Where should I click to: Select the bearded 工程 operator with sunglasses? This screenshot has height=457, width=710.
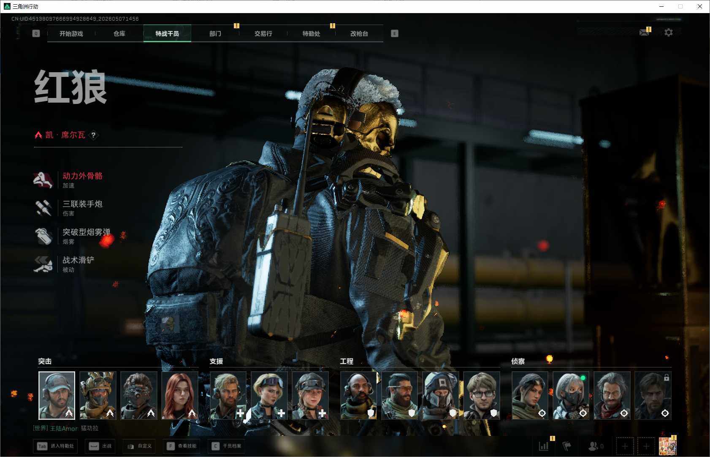400,395
